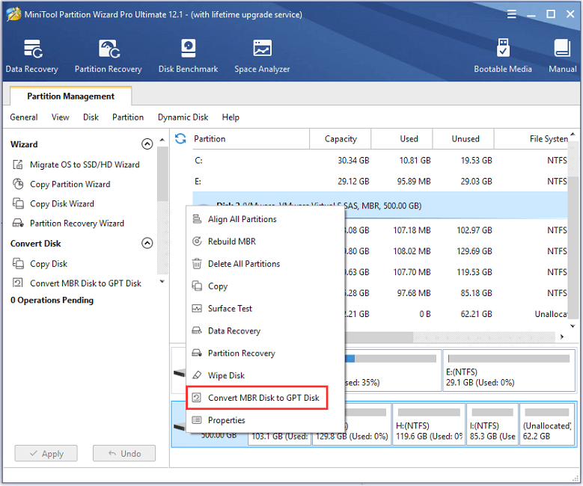Sort by the Used column header
The image size is (583, 486).
coord(402,138)
